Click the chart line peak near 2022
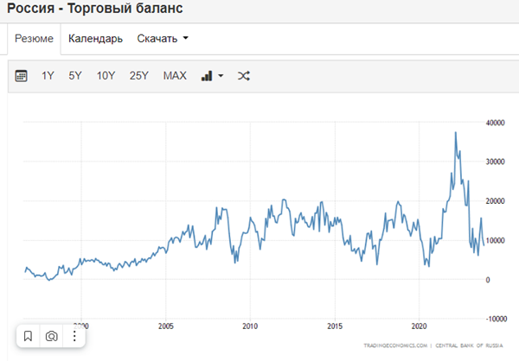 (x=456, y=133)
